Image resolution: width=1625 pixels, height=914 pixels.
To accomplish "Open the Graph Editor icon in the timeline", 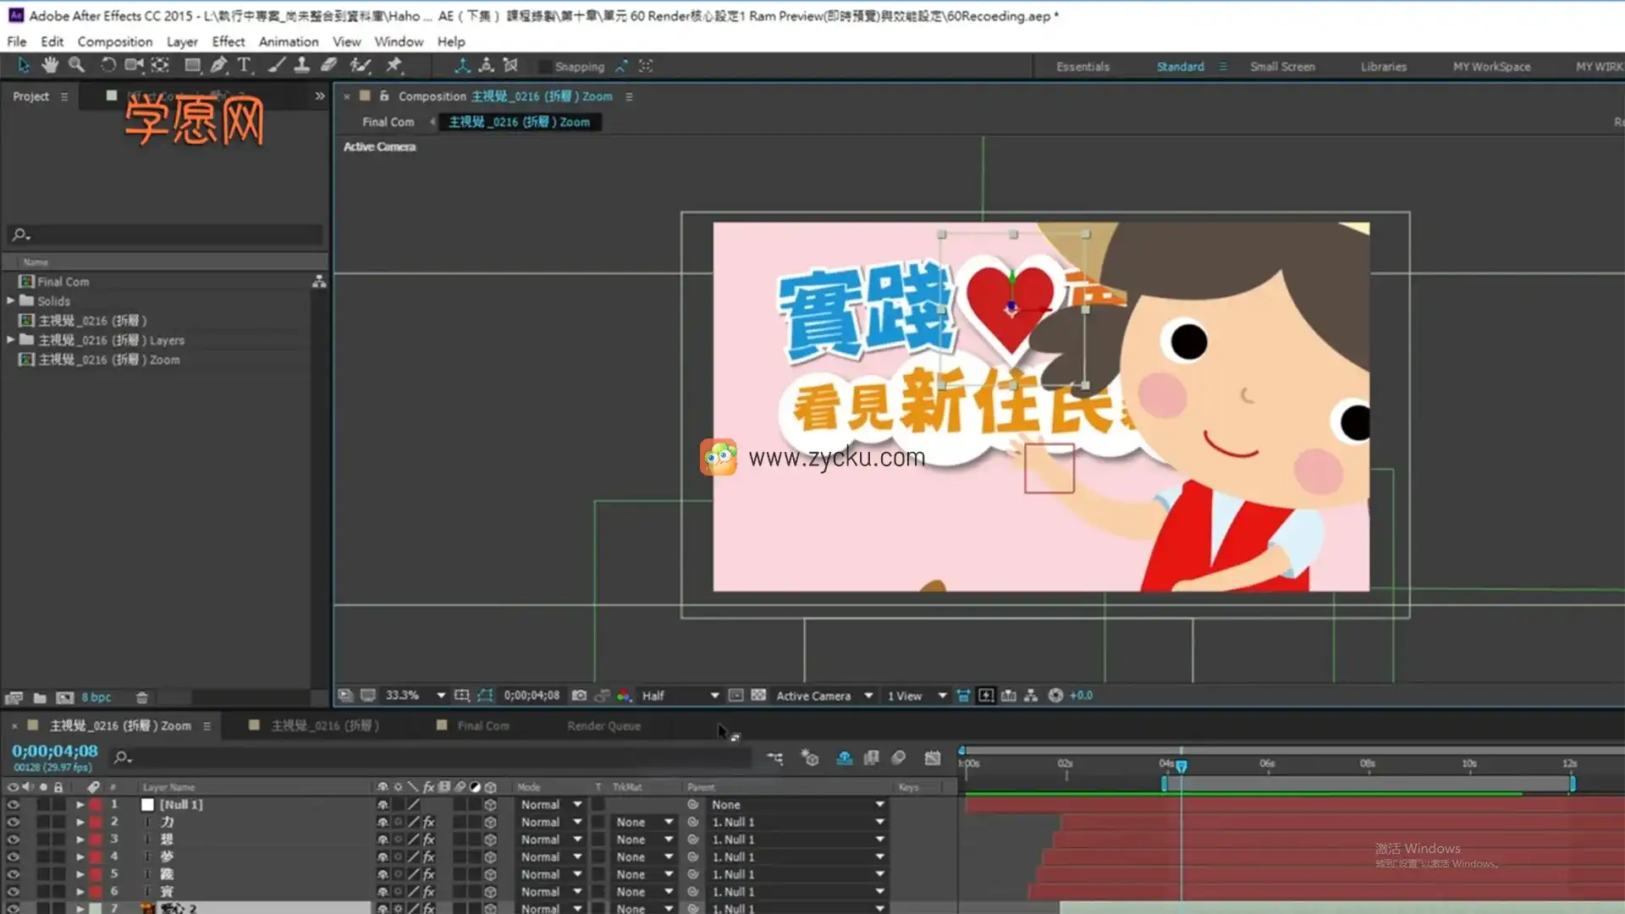I will tap(933, 758).
